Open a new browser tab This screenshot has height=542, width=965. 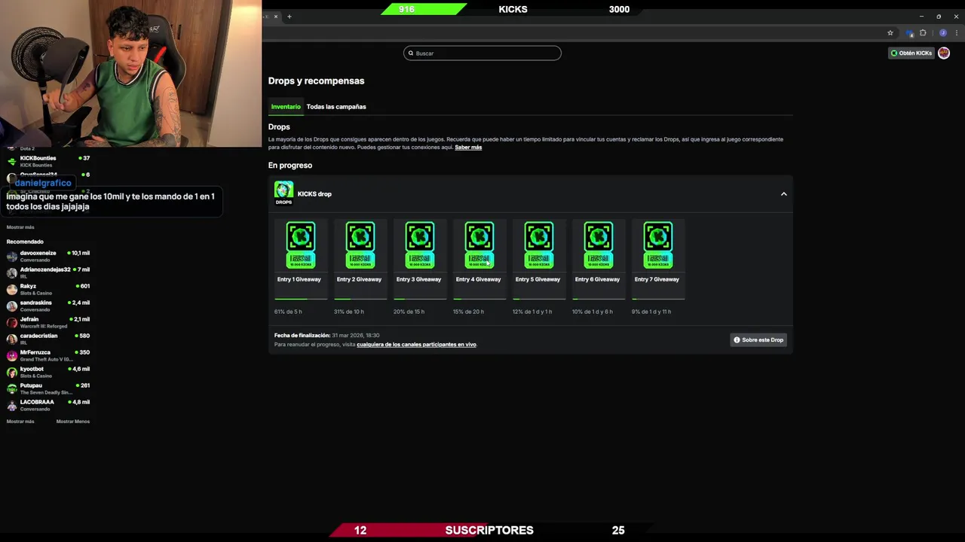pos(289,17)
